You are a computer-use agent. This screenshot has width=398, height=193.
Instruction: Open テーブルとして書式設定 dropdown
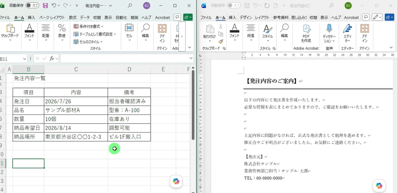[94, 34]
